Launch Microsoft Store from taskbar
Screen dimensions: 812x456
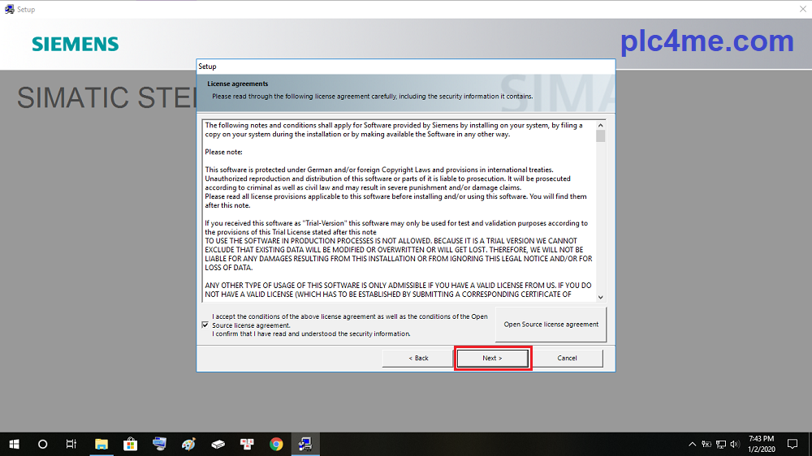[130, 444]
